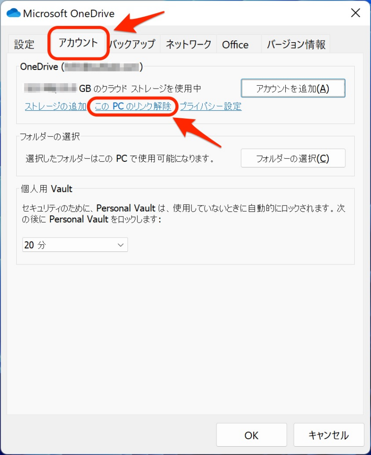371x455 pixels.
Task: Click the キャンセル button
Action: click(329, 435)
